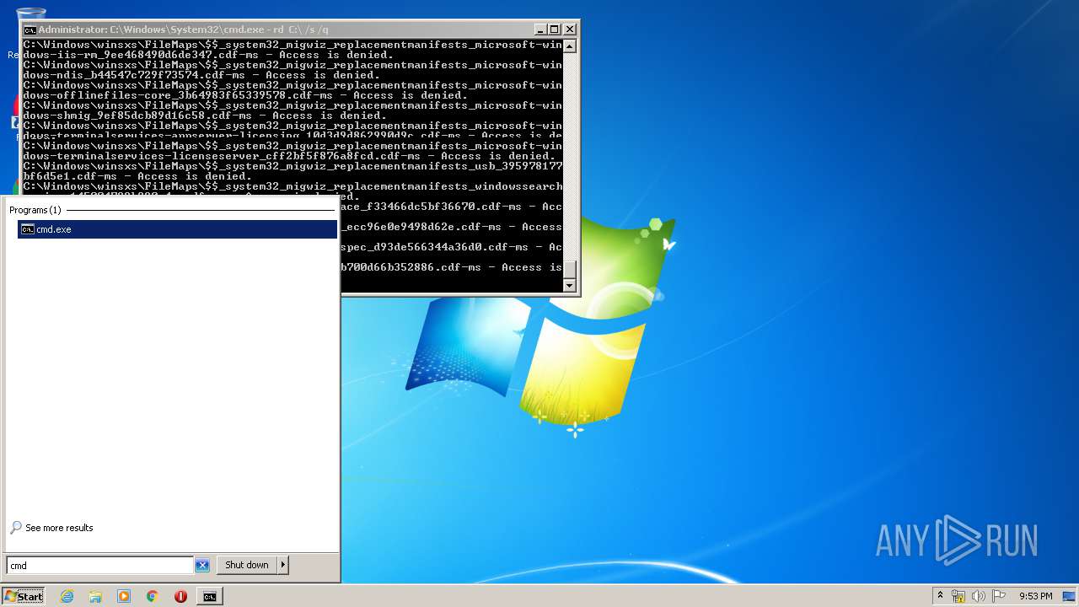1079x607 pixels.
Task: Click cmd window scrollbar down arrow
Action: (x=570, y=285)
